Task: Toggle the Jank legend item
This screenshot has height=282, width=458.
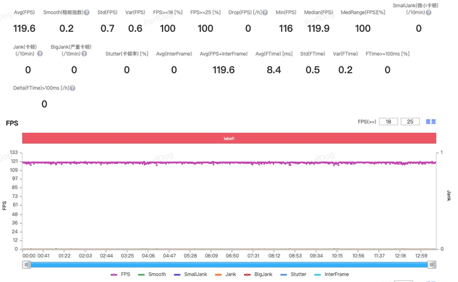Action: click(x=225, y=274)
